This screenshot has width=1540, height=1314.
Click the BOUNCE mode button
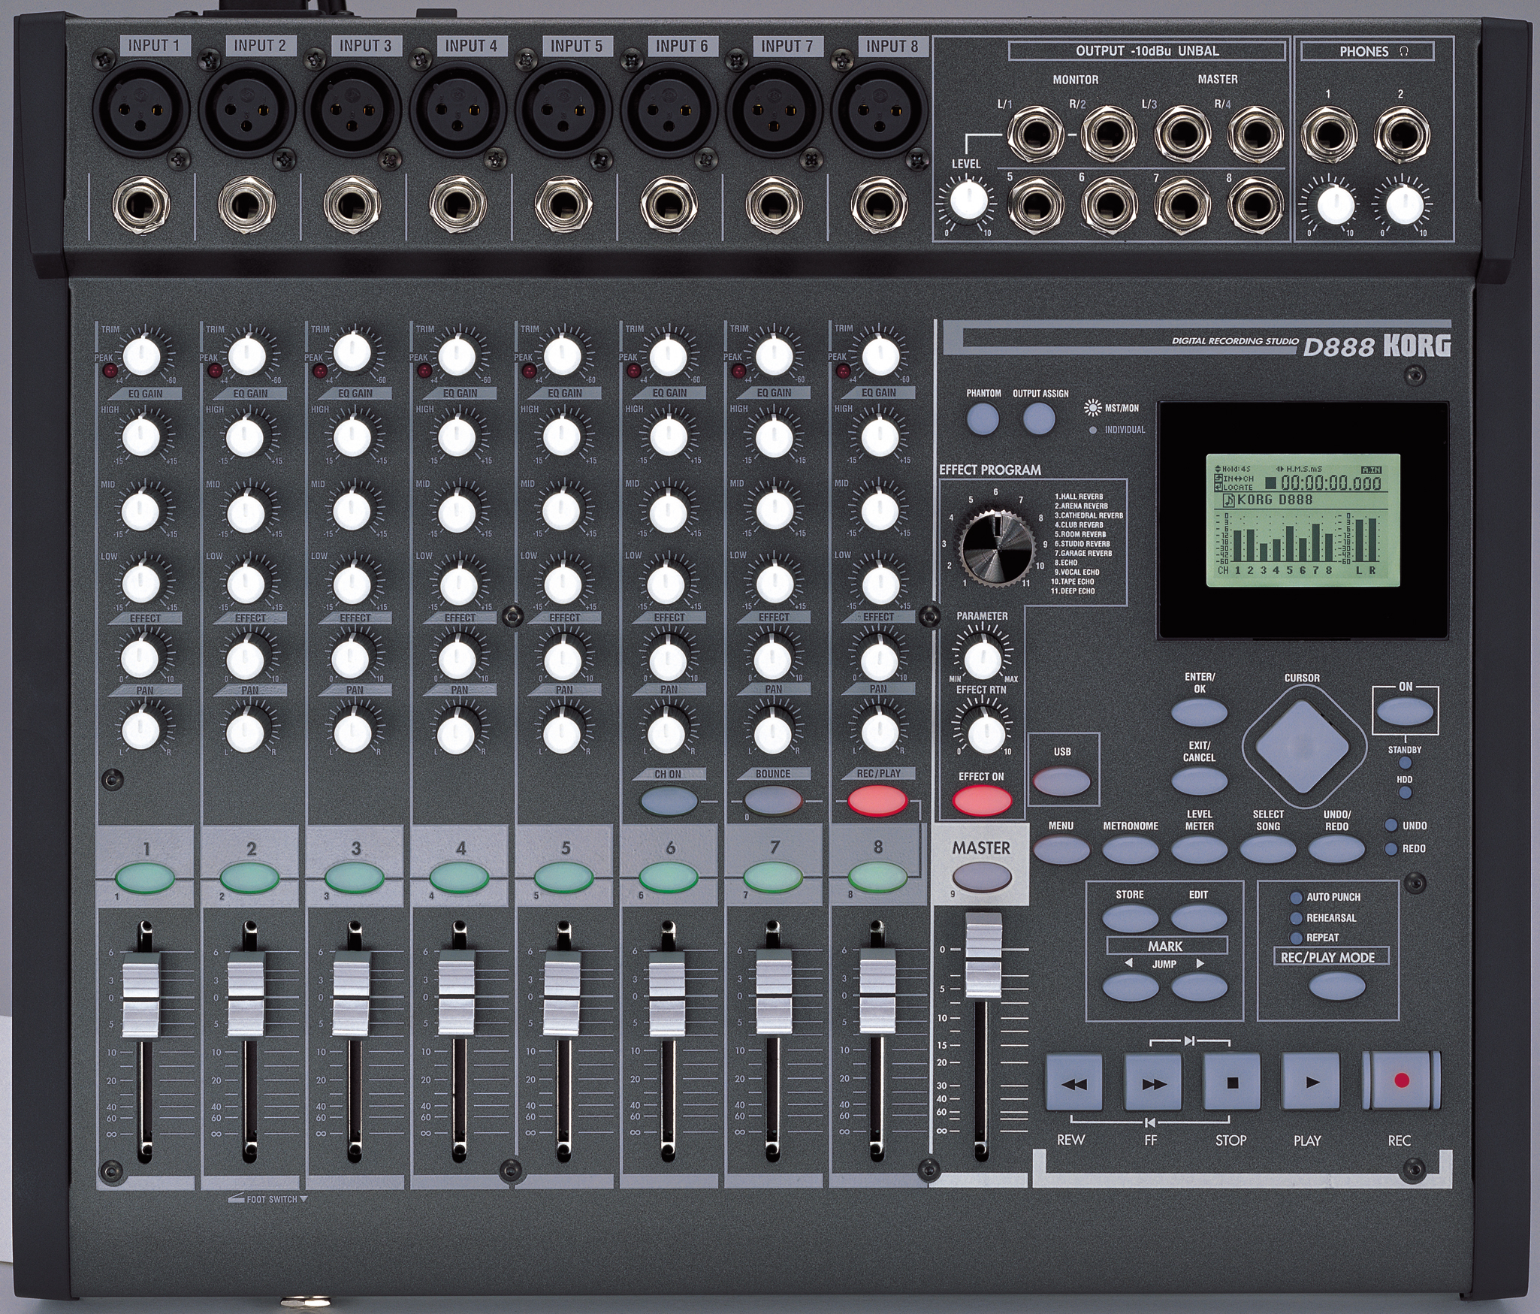pos(773,801)
